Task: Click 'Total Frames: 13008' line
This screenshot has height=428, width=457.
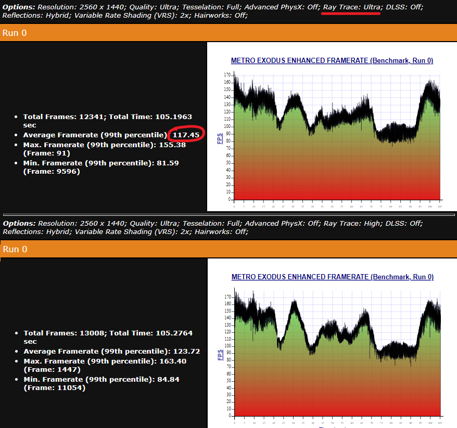Action: 108,337
